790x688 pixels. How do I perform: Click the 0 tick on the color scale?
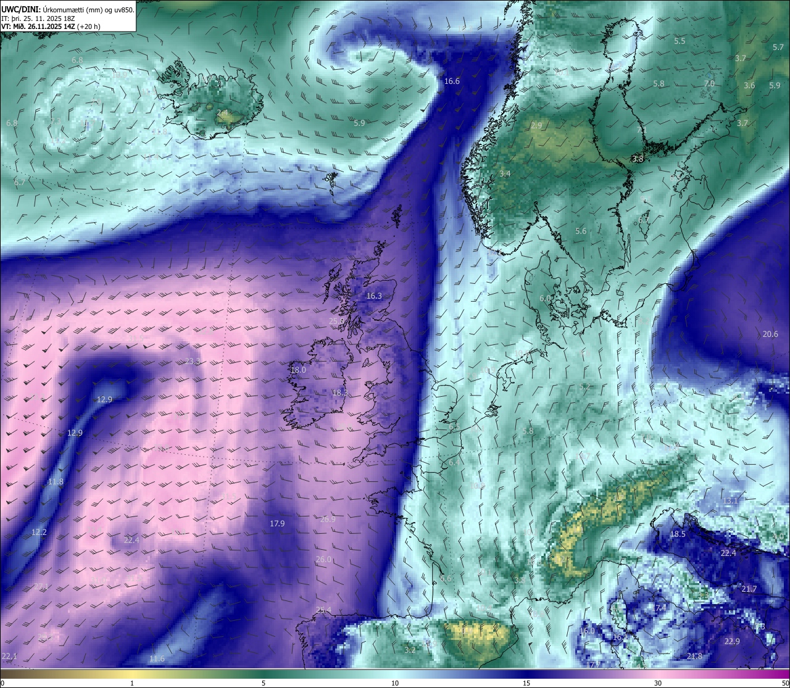[x=2, y=683]
